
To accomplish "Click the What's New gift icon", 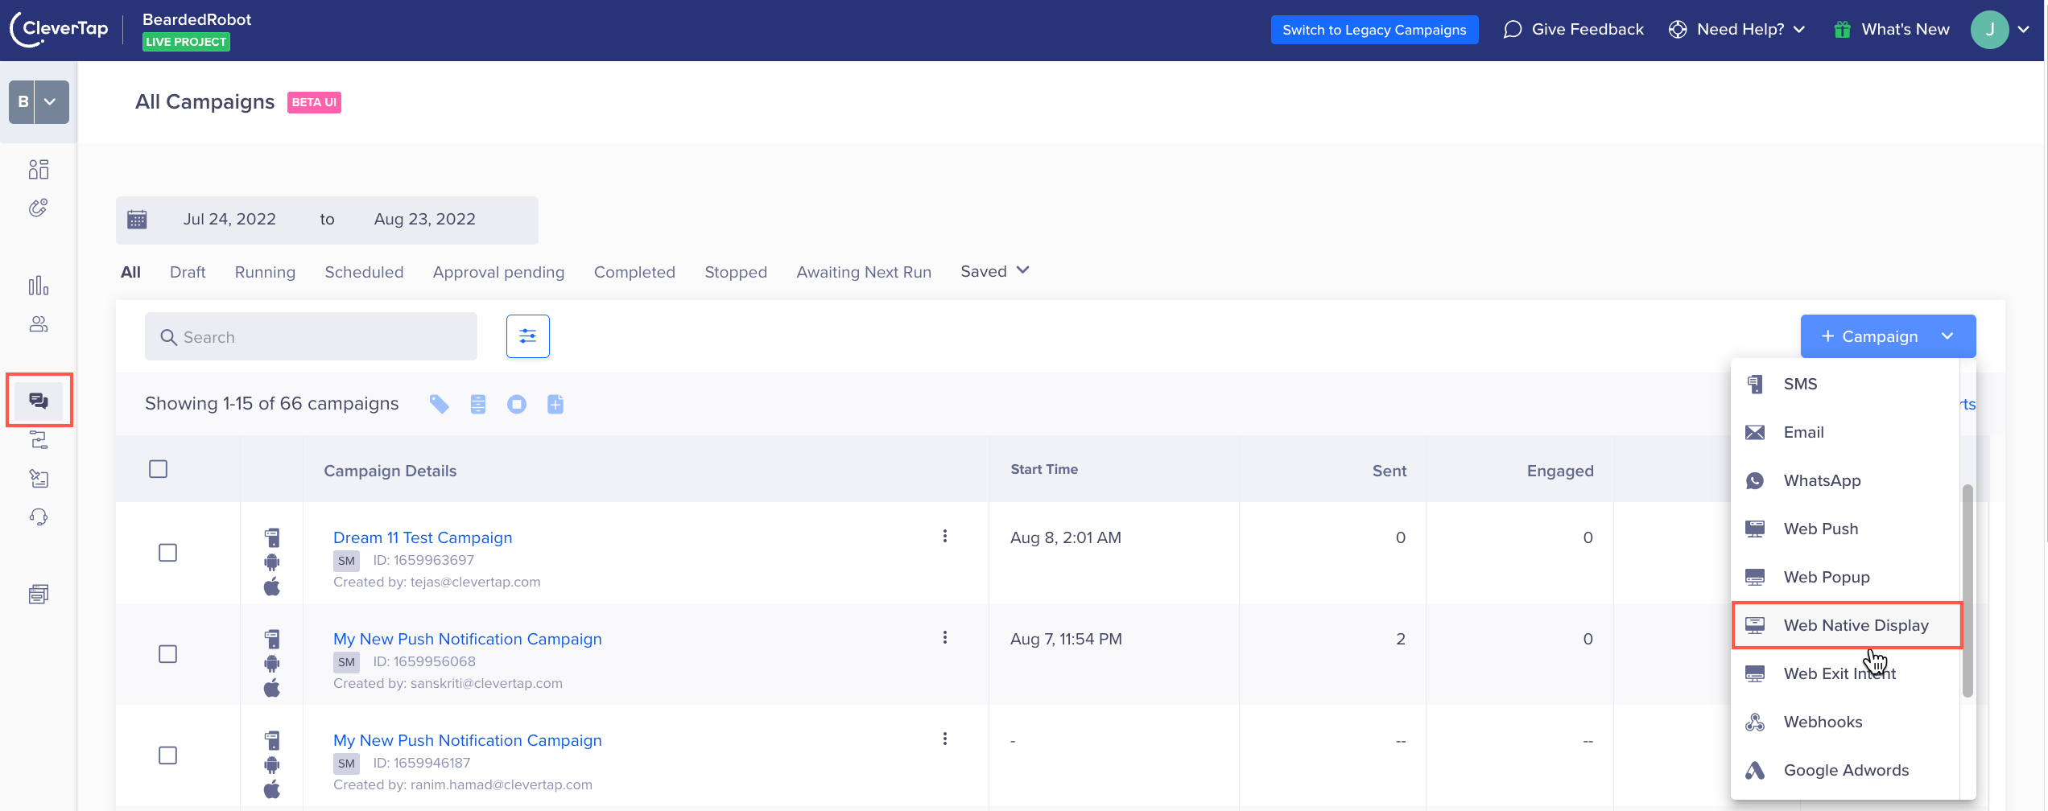I will 1842,30.
